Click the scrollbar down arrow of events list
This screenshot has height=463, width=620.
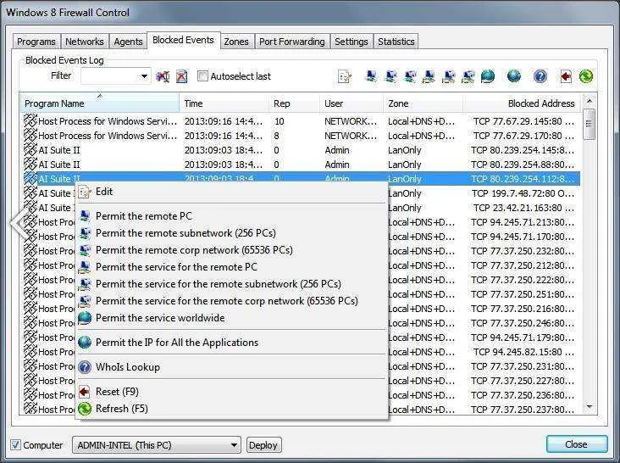(x=590, y=407)
